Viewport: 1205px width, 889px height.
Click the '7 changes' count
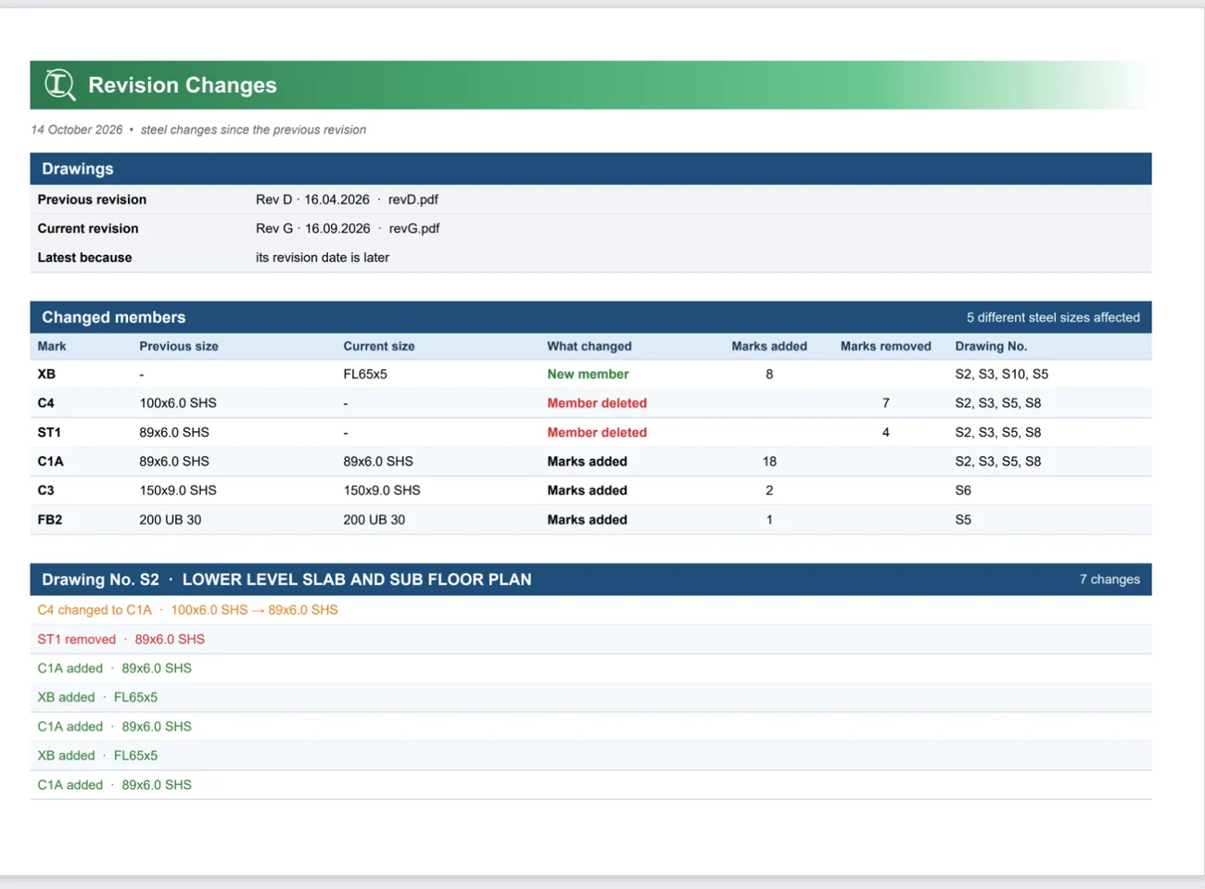(1110, 579)
